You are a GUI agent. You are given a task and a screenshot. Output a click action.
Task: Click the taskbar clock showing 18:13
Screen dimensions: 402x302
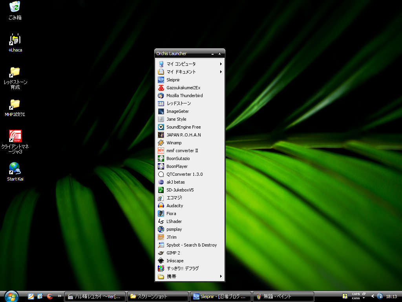(391, 296)
